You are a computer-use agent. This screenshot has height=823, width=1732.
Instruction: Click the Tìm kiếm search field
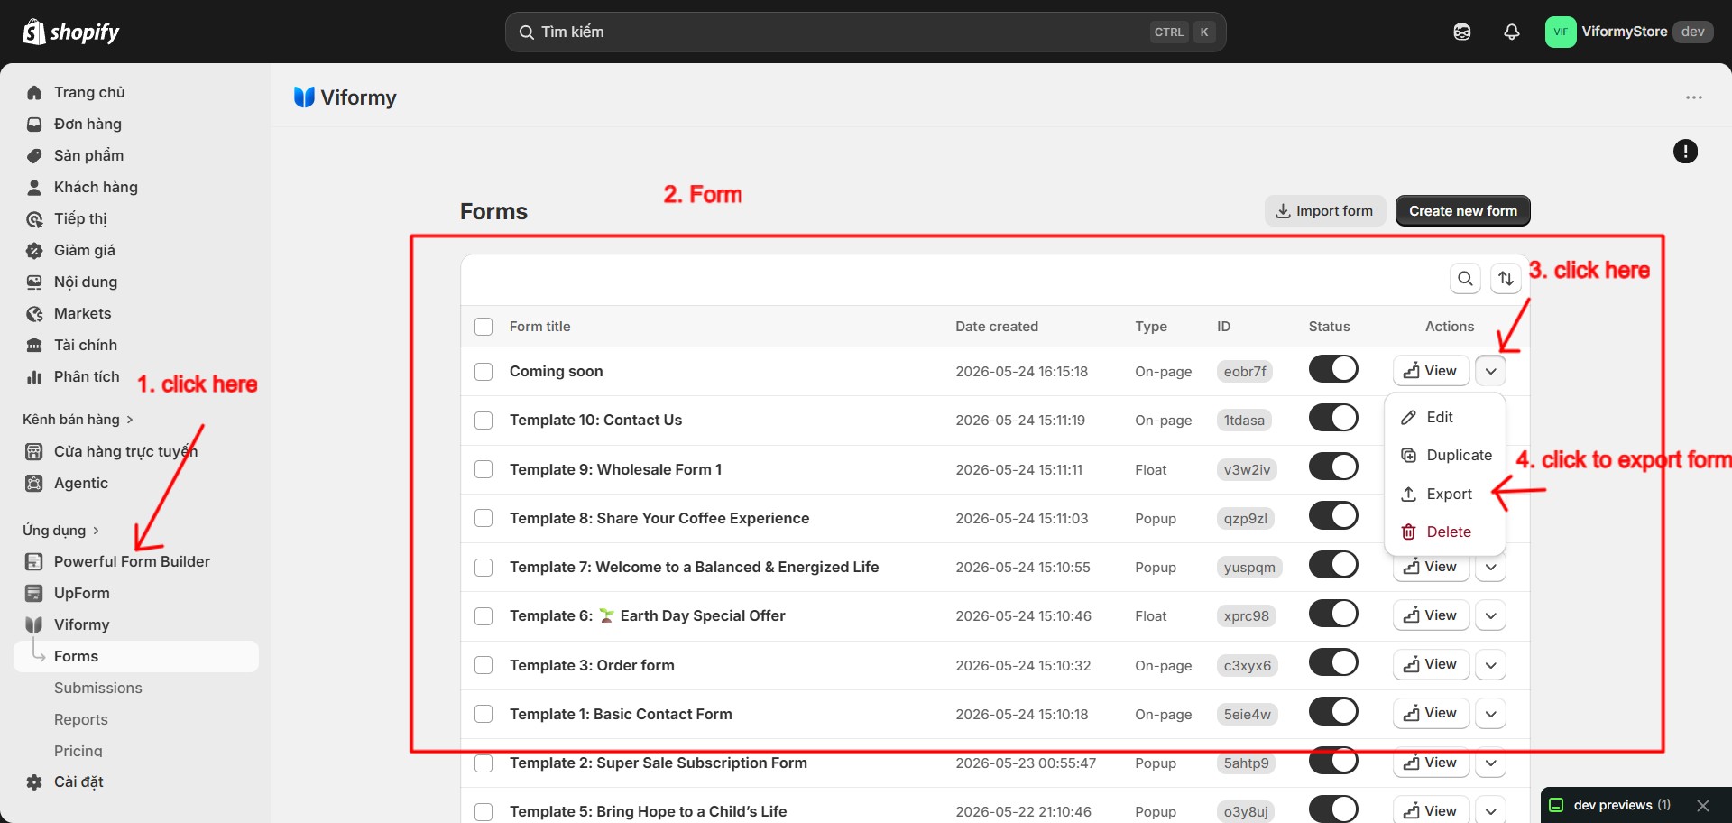point(865,32)
